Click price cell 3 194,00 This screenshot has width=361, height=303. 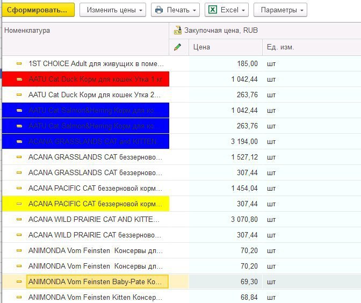tap(226, 141)
